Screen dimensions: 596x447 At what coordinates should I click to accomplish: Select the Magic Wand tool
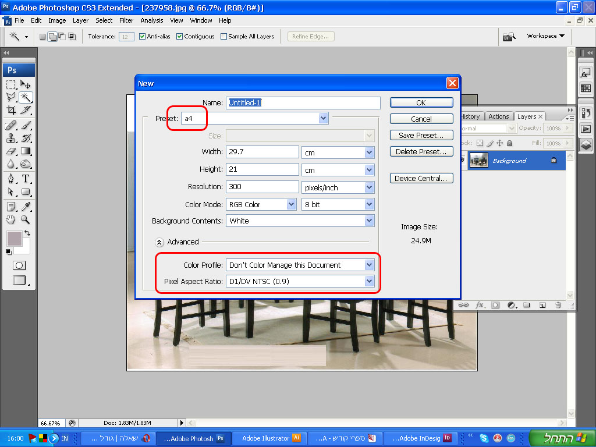click(x=26, y=97)
